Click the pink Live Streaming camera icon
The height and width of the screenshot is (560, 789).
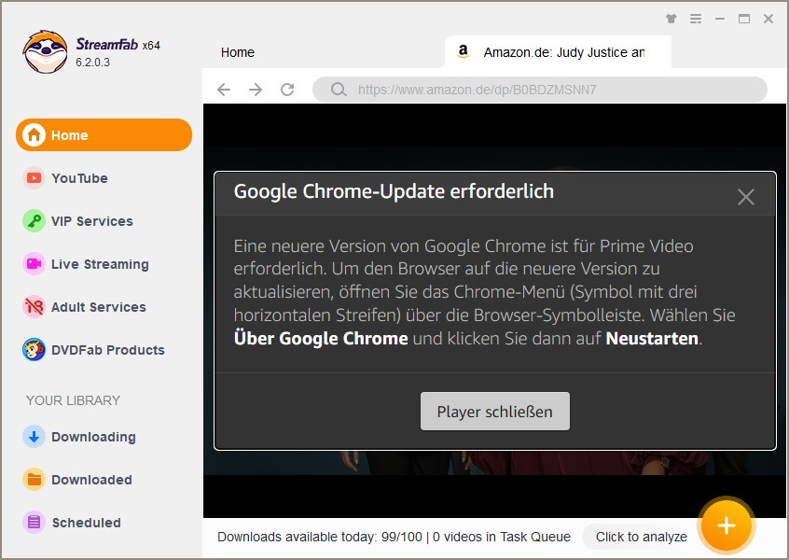pyautogui.click(x=34, y=264)
